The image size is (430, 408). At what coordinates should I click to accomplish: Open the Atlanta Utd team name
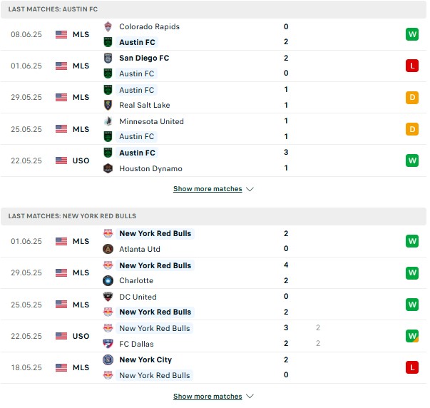(x=140, y=249)
